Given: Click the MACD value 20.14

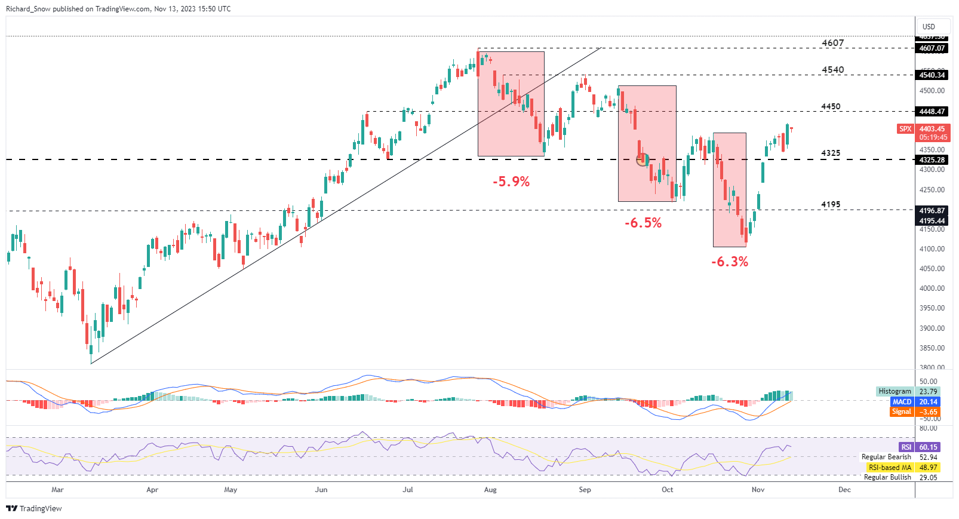Looking at the screenshot, I should tap(928, 402).
